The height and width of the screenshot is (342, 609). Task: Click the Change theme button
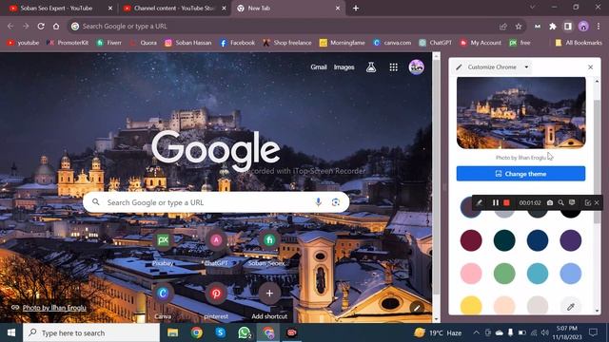click(521, 174)
